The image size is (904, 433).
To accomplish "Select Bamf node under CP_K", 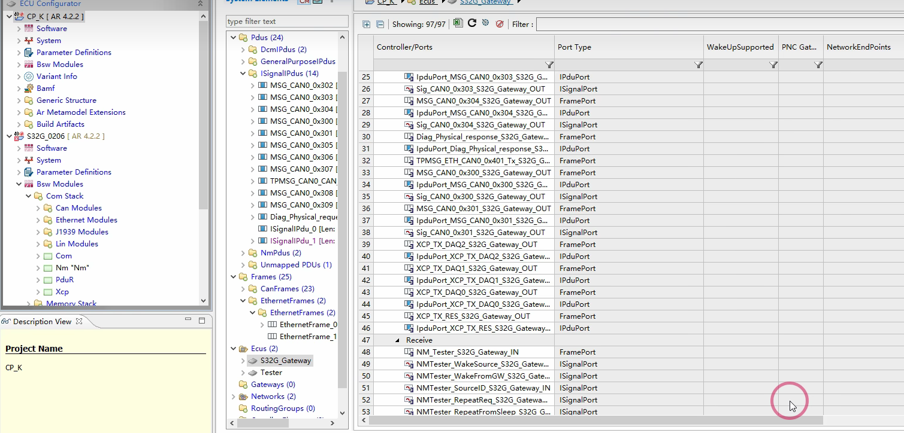I will coord(46,89).
